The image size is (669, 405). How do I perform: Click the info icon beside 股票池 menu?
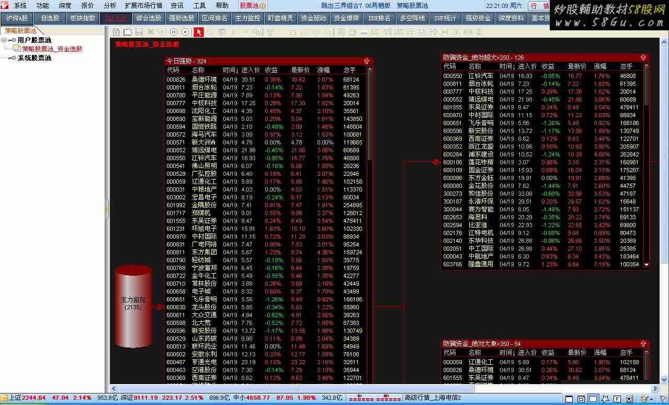tap(263, 6)
